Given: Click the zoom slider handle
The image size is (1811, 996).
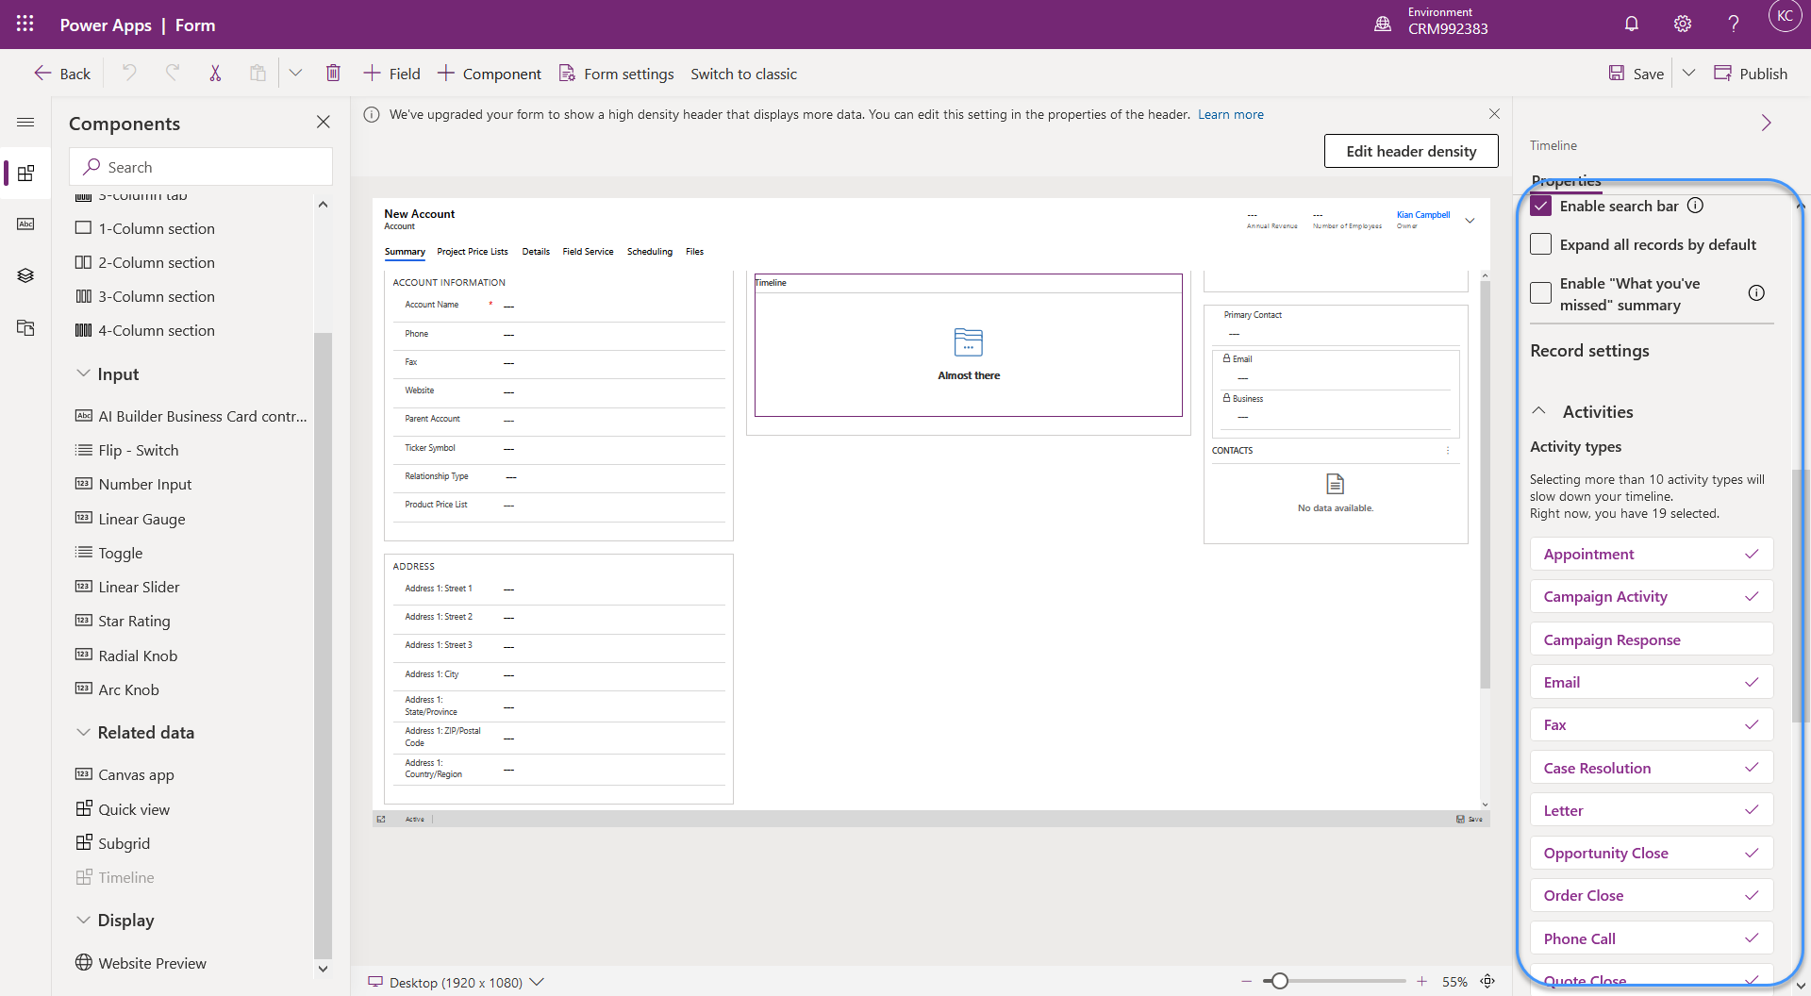Looking at the screenshot, I should (x=1279, y=982).
